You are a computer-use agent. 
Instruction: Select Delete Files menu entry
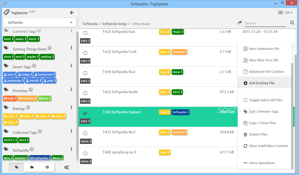[264, 135]
